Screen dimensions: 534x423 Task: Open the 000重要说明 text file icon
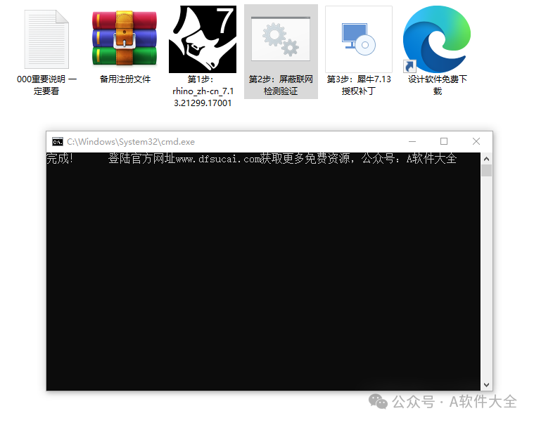pyautogui.click(x=46, y=39)
